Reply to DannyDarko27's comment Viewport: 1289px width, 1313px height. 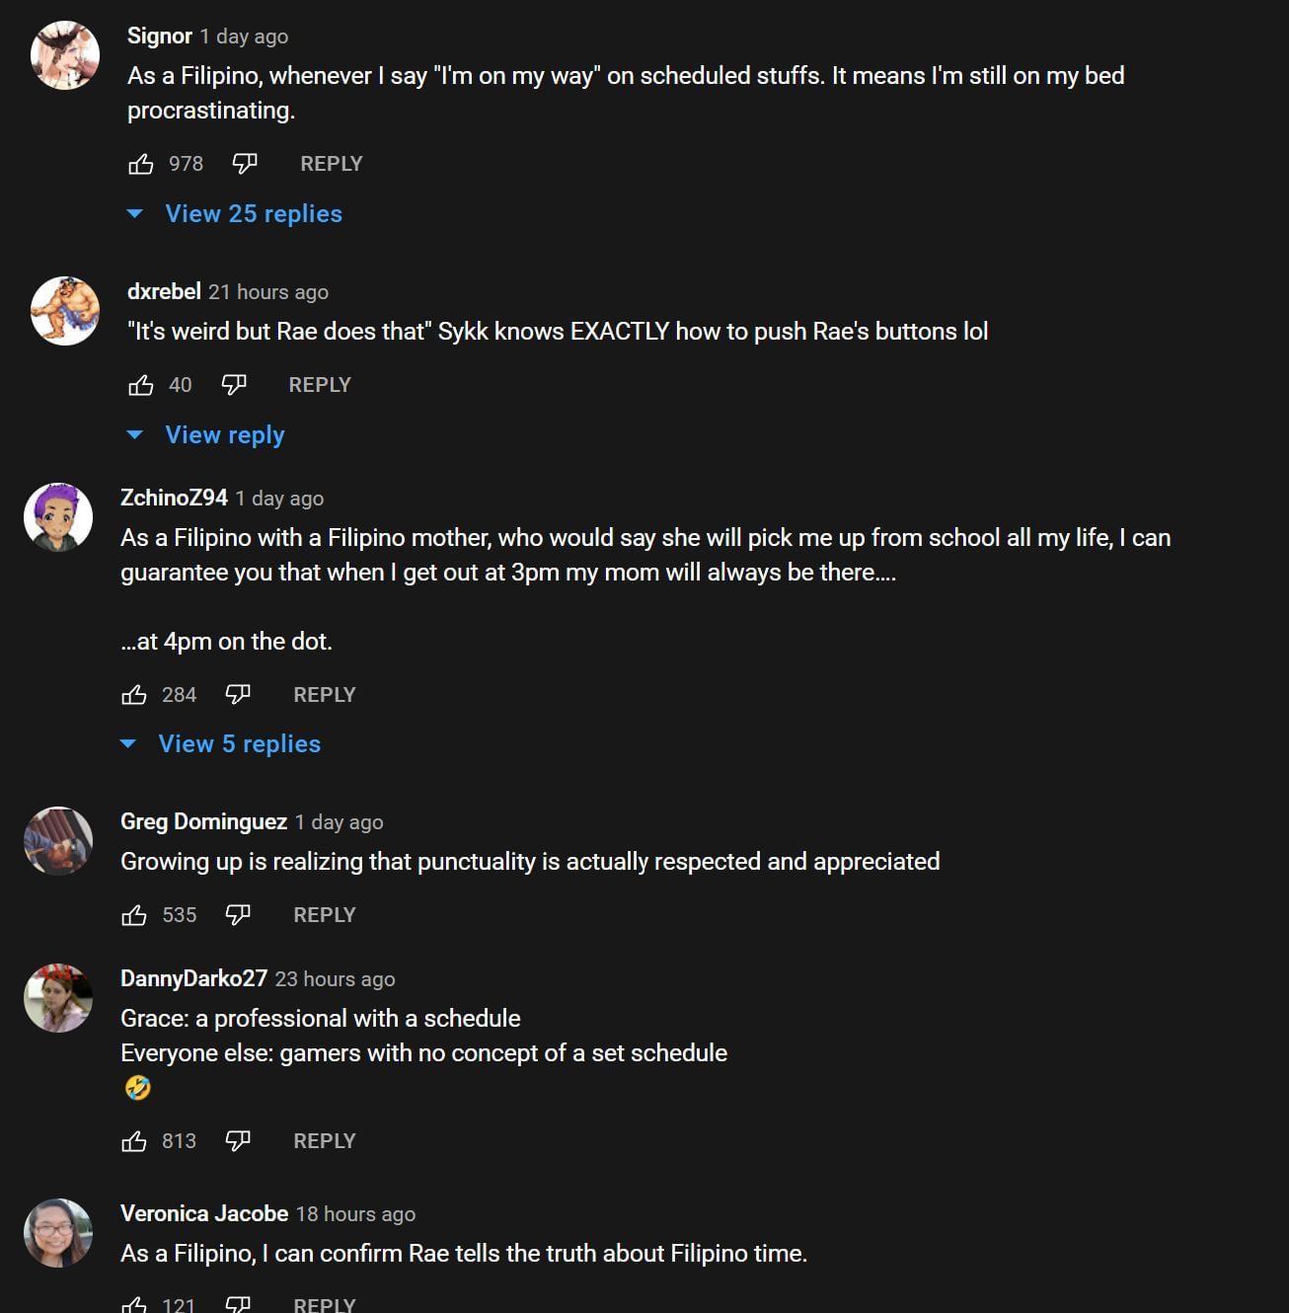tap(324, 1141)
